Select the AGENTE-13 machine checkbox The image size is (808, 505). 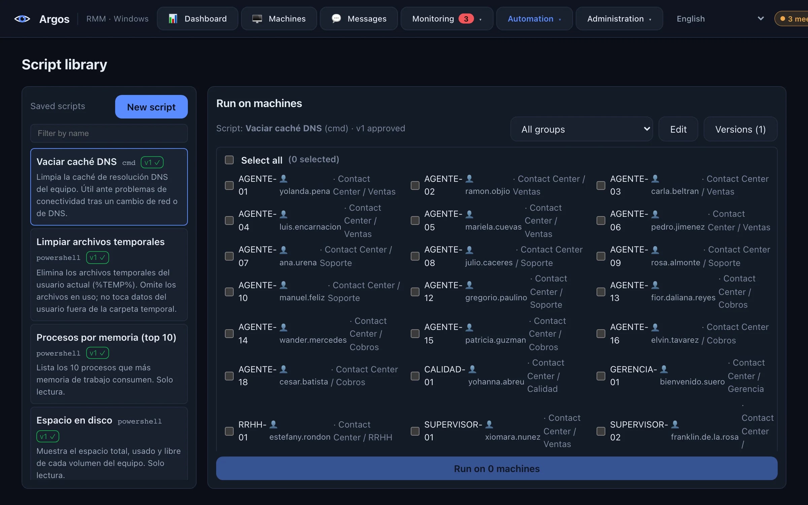tap(601, 292)
